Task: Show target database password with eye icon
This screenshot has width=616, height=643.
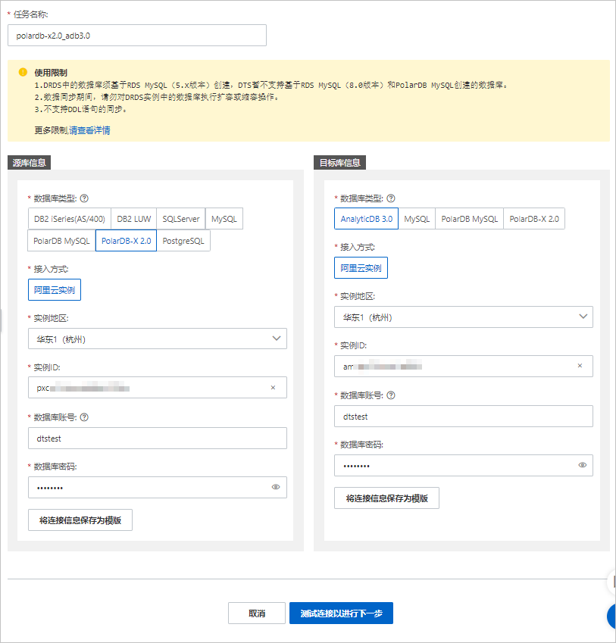Action: 583,465
